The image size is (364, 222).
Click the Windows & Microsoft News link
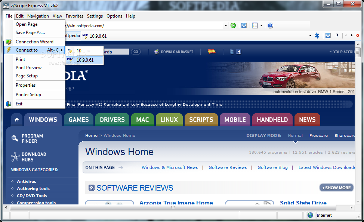170,167
